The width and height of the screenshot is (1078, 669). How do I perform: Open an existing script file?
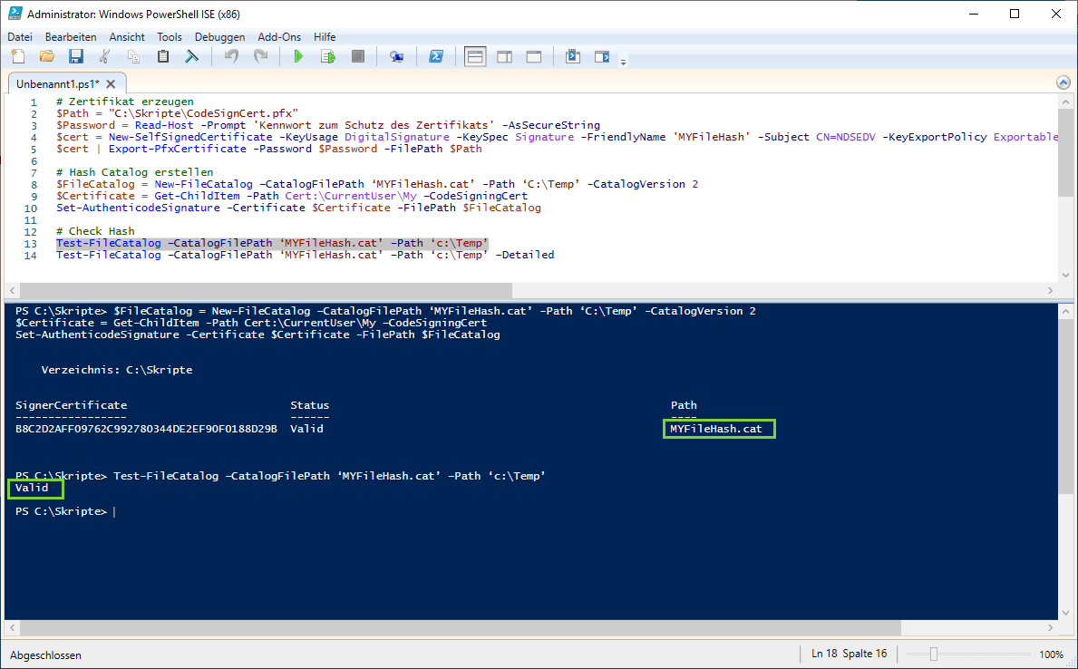pyautogui.click(x=46, y=55)
